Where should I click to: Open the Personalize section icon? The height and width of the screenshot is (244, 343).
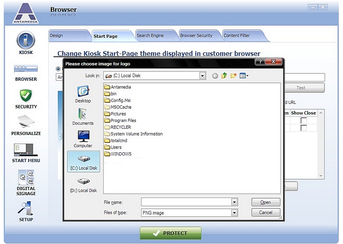26,122
